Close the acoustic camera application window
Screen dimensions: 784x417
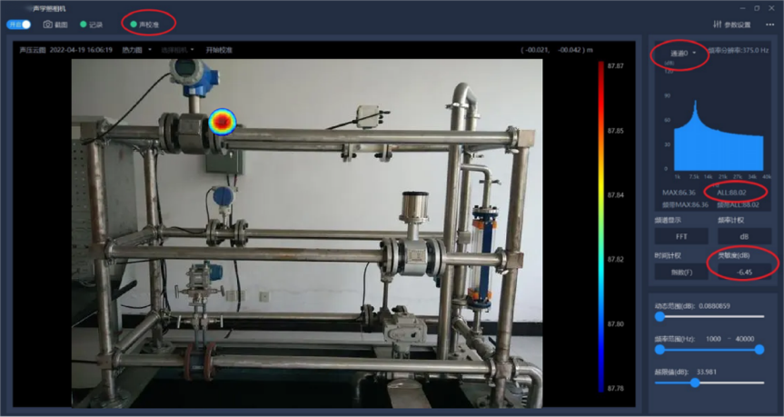771,8
